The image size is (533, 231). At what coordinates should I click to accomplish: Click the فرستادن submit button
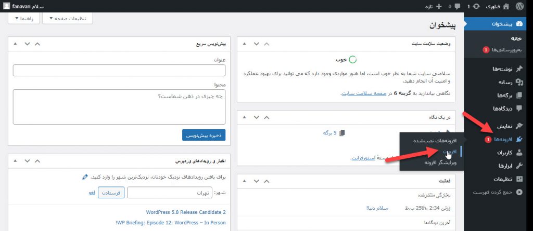(x=111, y=193)
